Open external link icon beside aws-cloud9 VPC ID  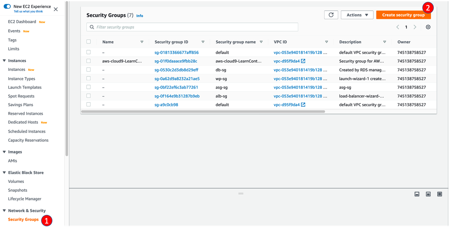click(x=303, y=61)
